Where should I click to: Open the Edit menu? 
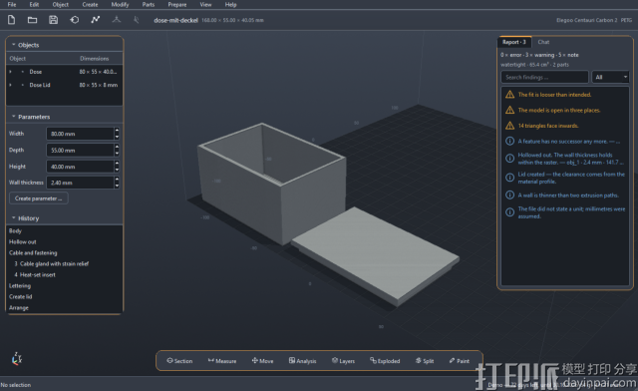pyautogui.click(x=34, y=4)
